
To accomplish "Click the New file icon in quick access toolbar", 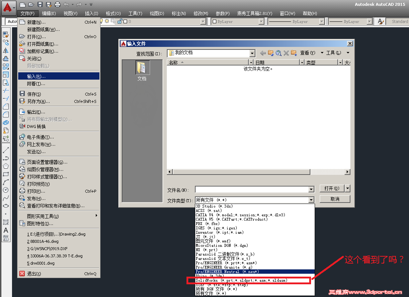I will point(23,4).
